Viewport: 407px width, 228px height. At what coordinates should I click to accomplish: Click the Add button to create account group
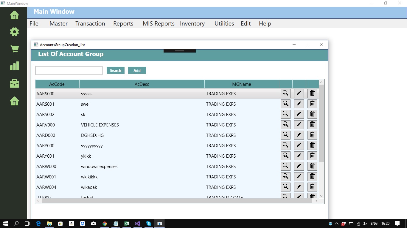click(x=137, y=70)
